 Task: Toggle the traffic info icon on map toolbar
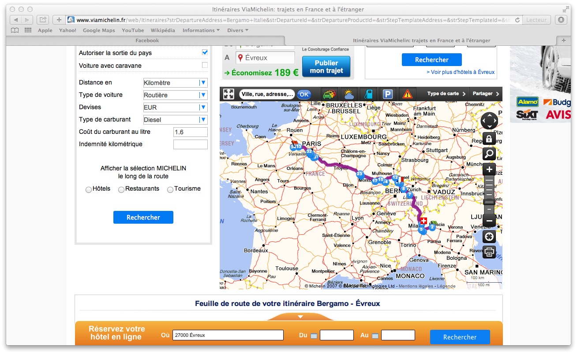[x=329, y=94]
